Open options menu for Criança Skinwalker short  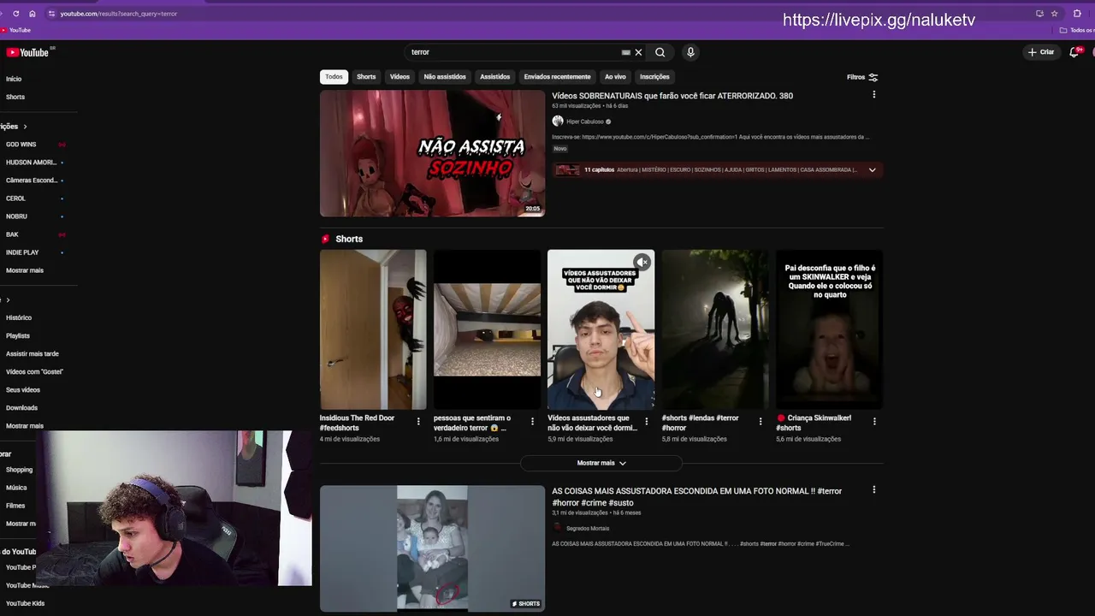pyautogui.click(x=873, y=421)
